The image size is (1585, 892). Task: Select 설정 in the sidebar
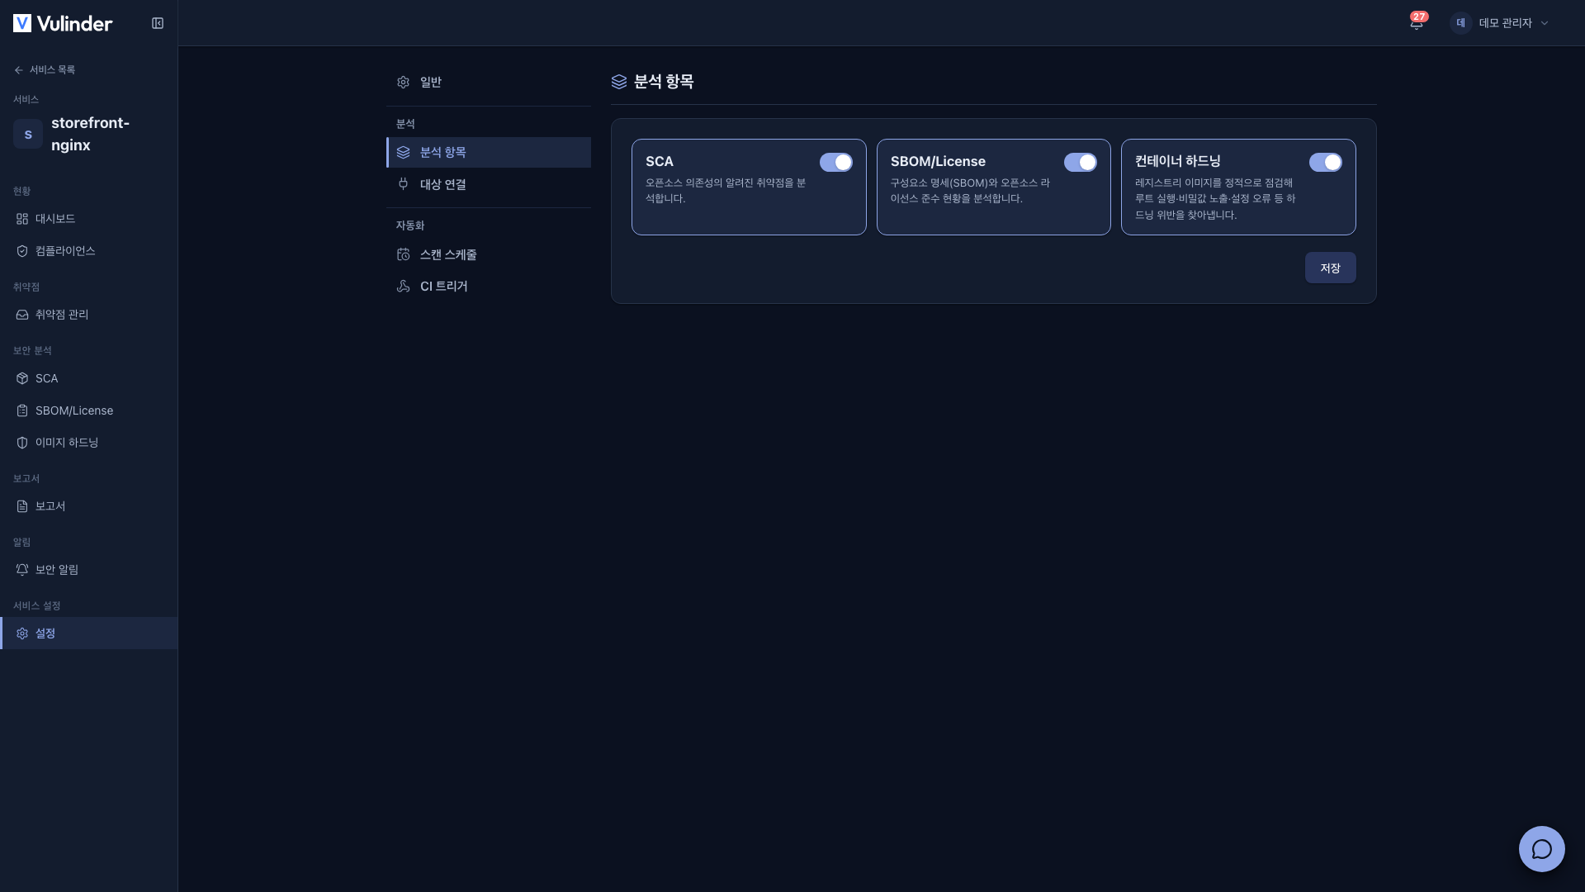89,633
